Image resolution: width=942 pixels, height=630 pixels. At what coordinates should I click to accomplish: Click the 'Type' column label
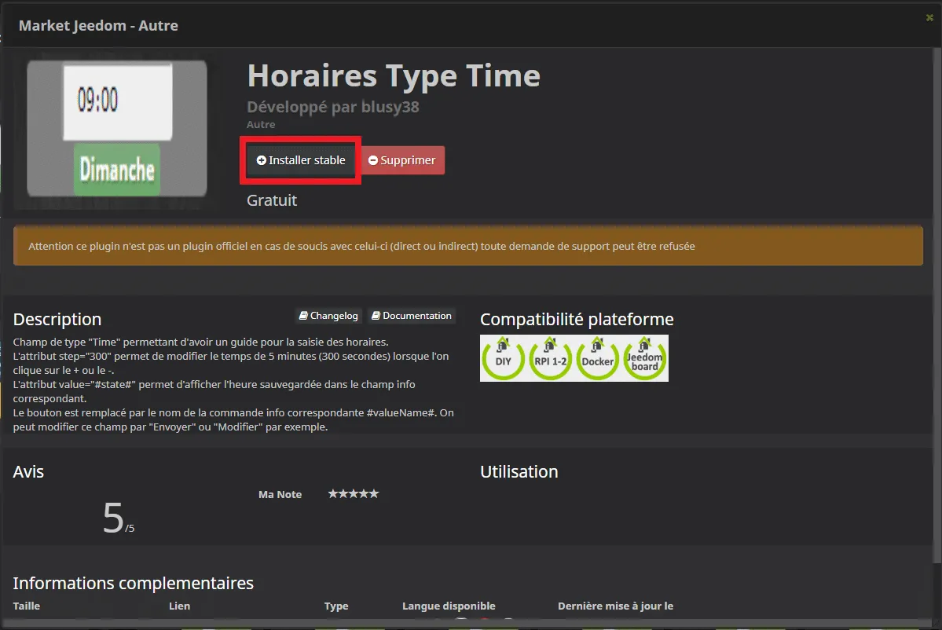coord(335,606)
